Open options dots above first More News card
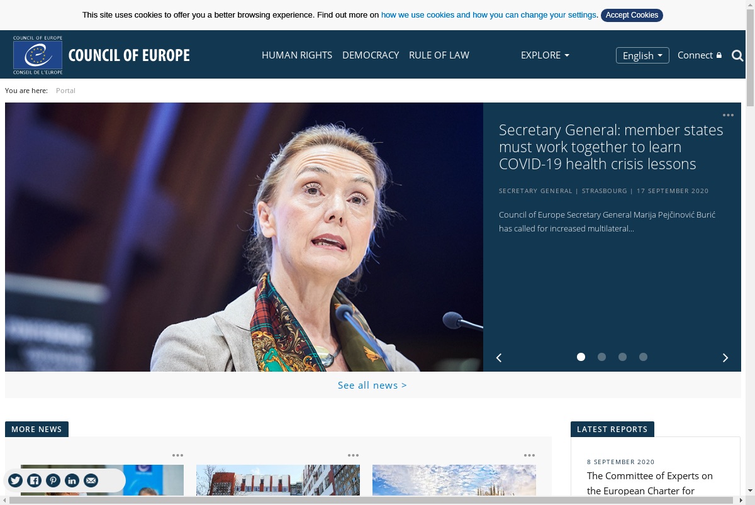The height and width of the screenshot is (505, 755). click(x=177, y=455)
